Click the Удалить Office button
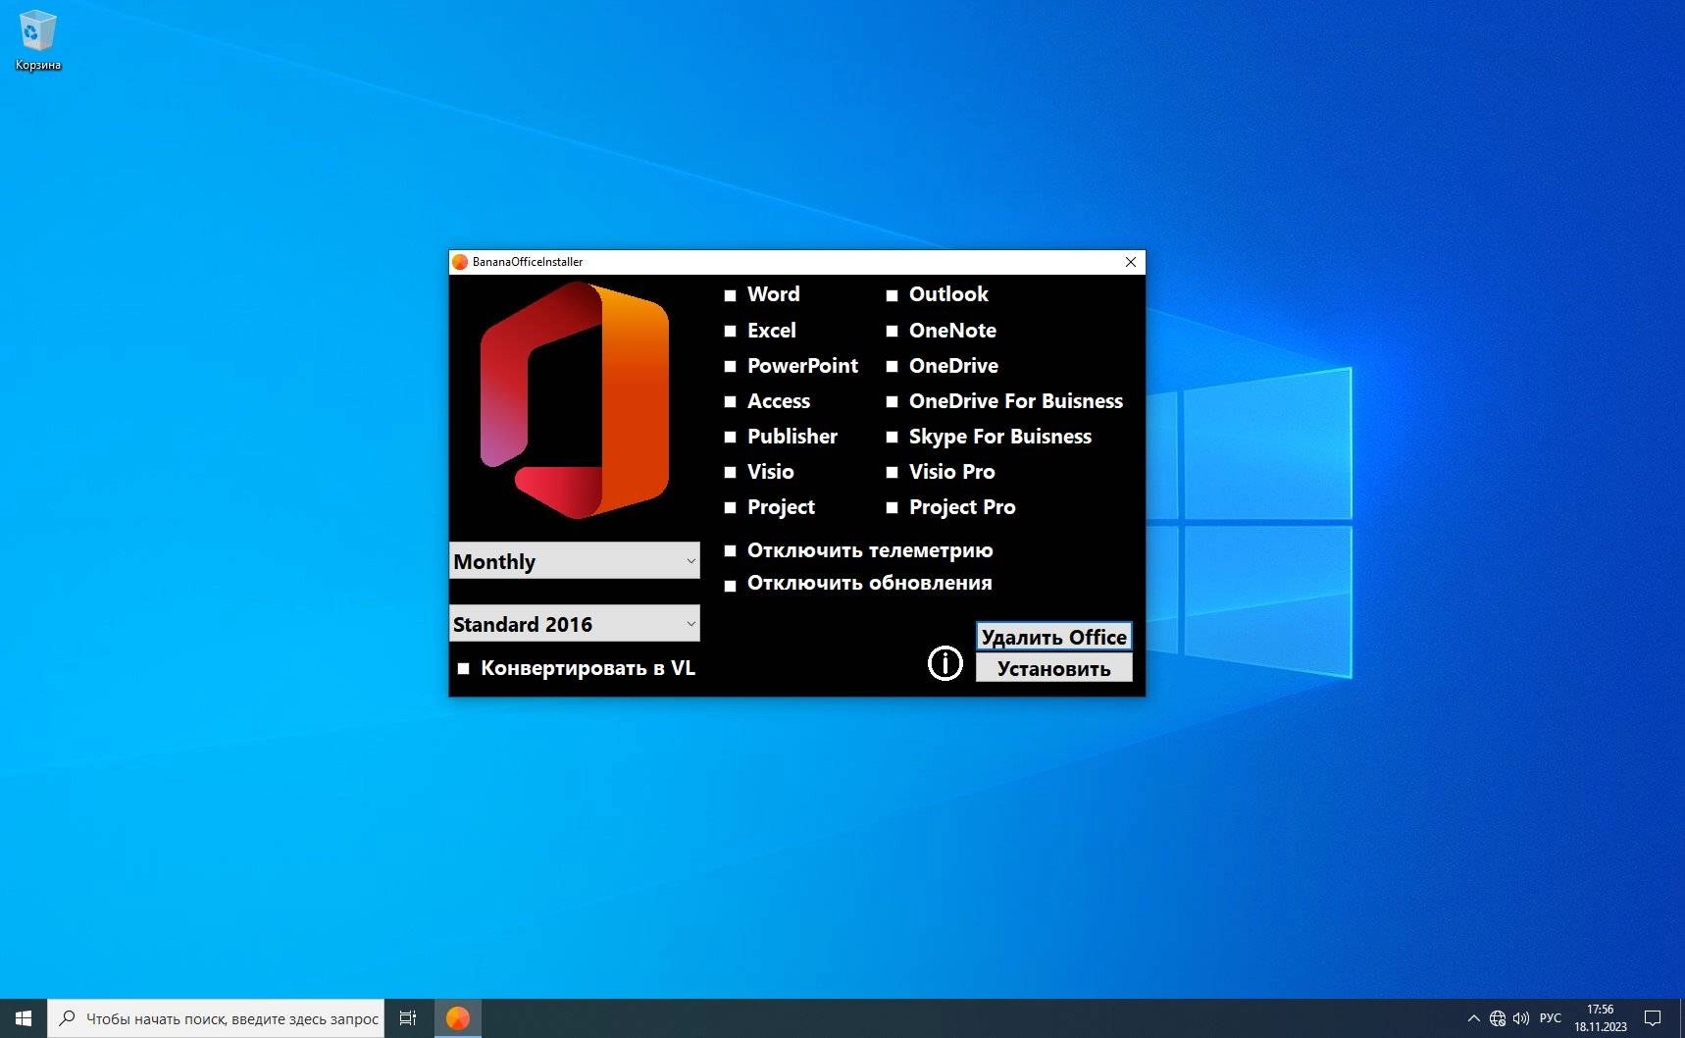1685x1038 pixels. coord(1053,637)
